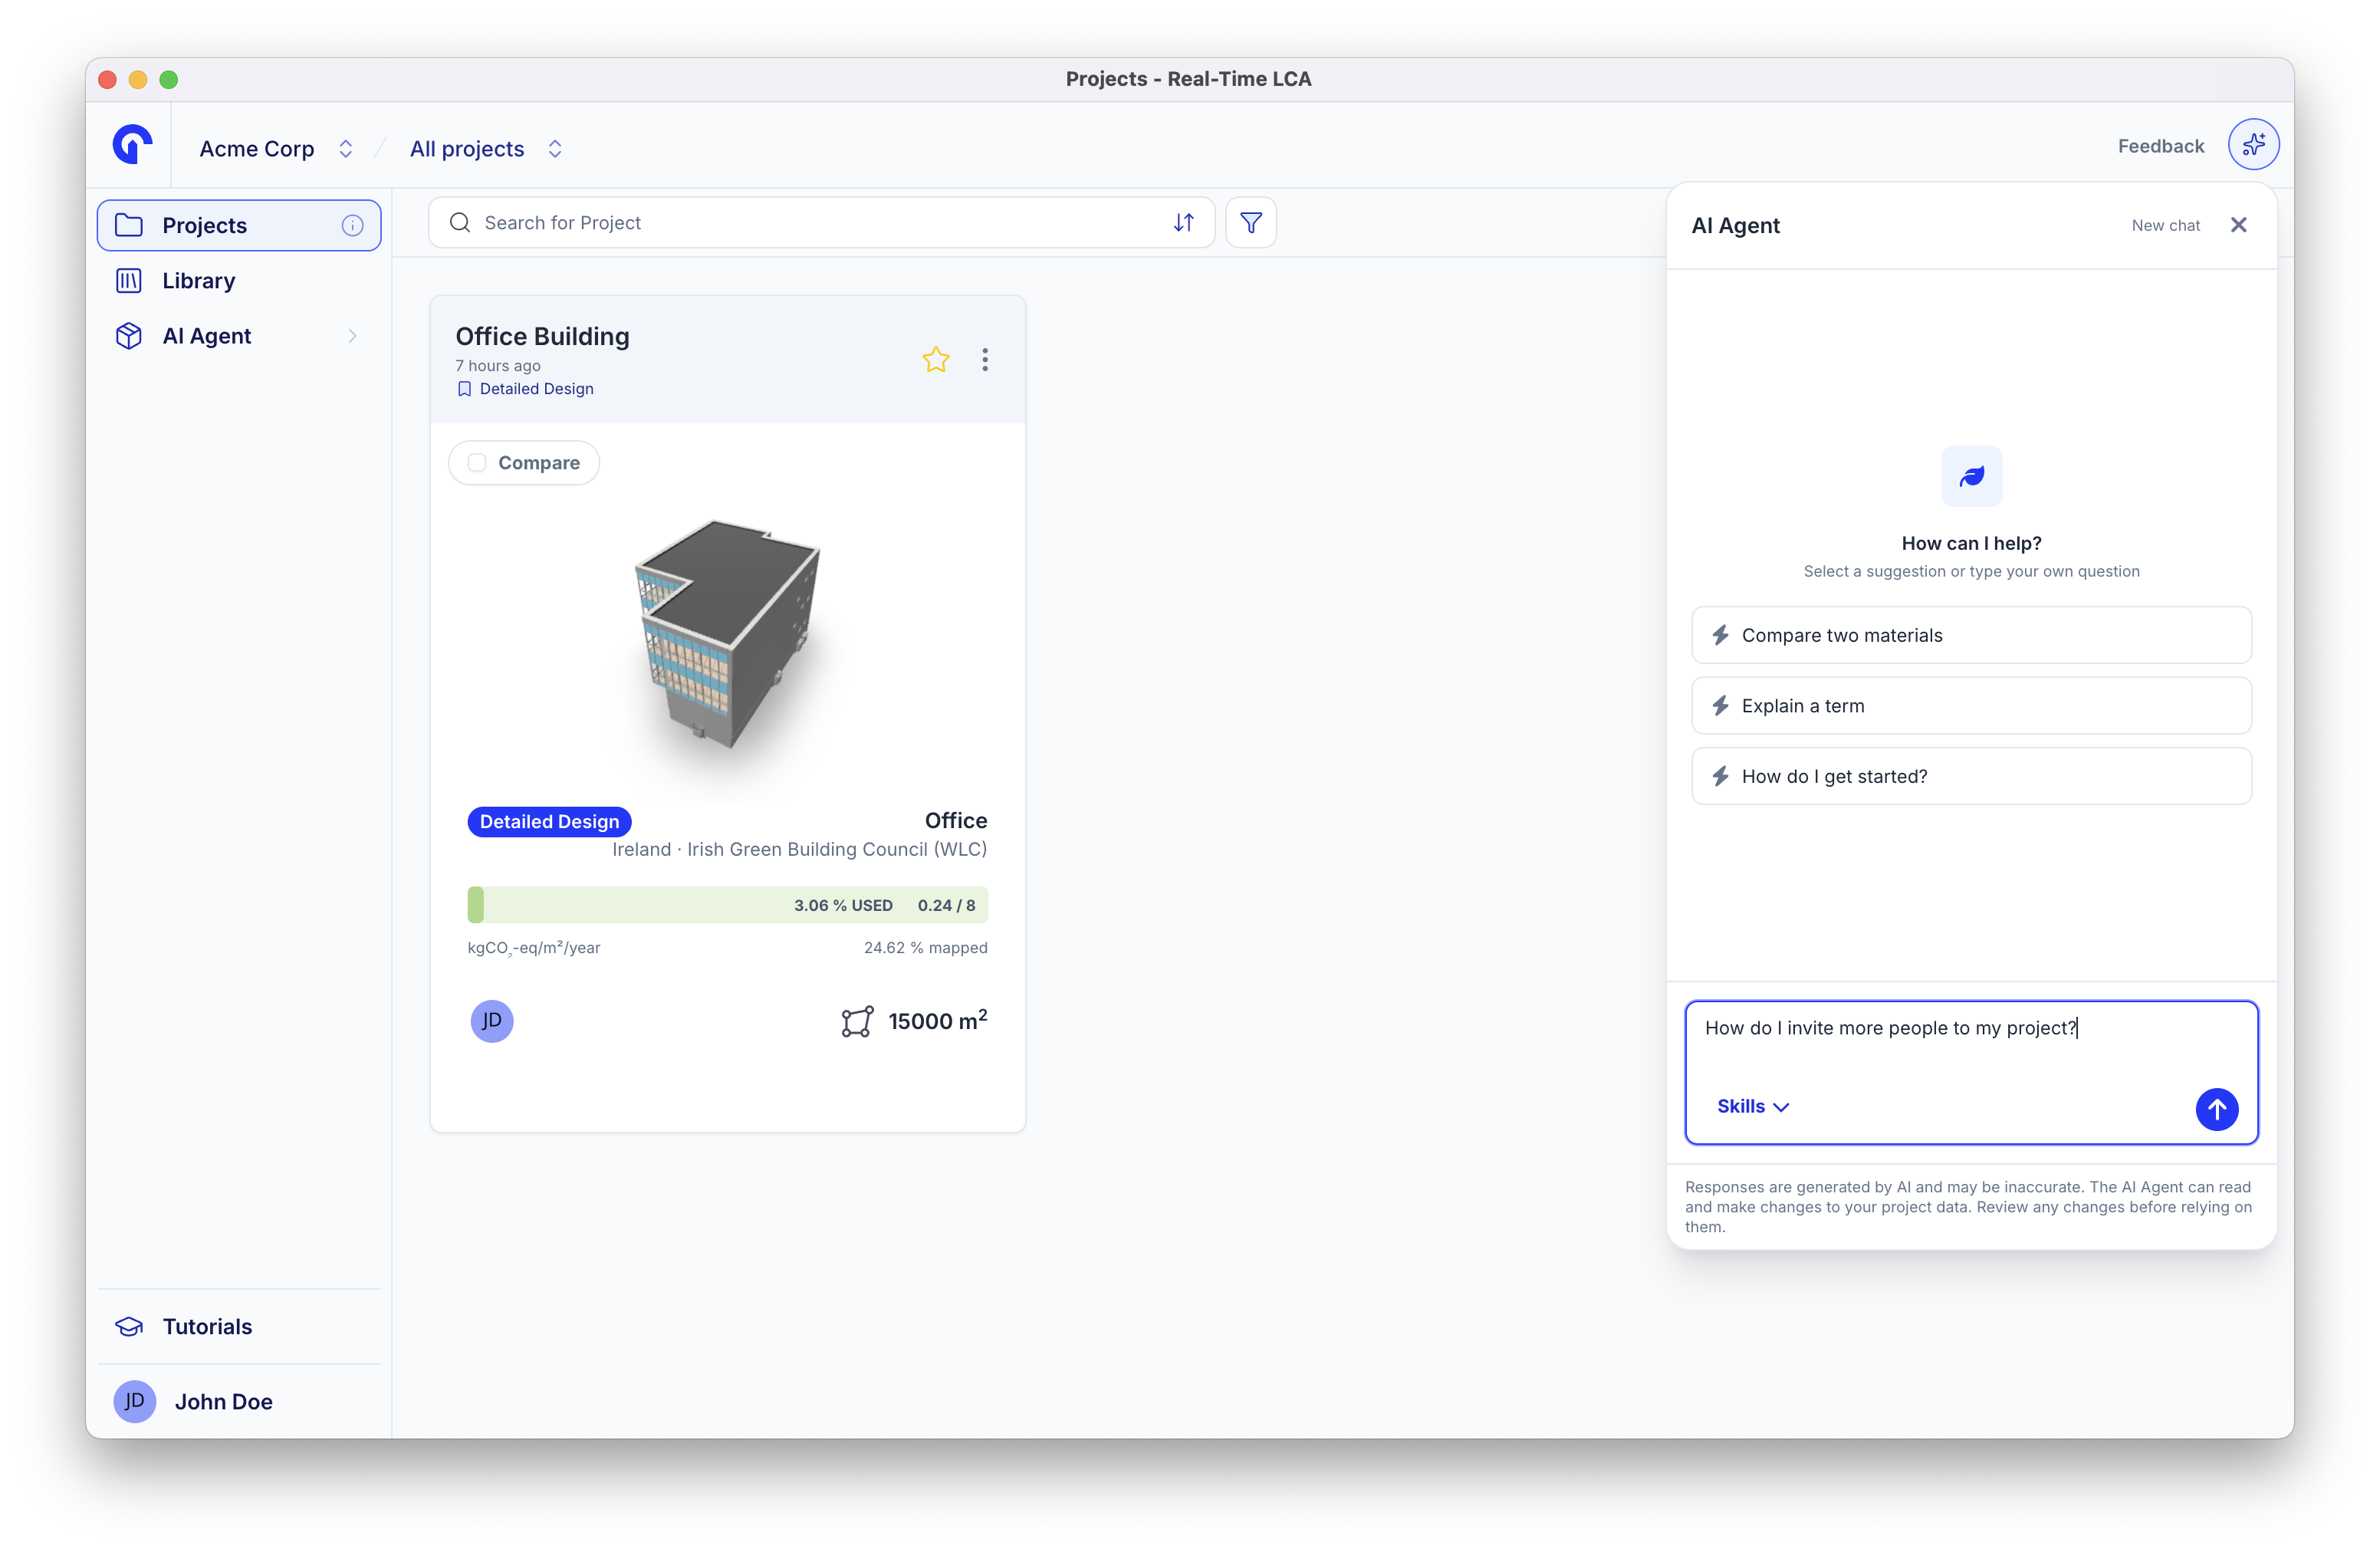Select the Projects sidebar item
Viewport: 2380px width, 1552px height.
[x=239, y=225]
